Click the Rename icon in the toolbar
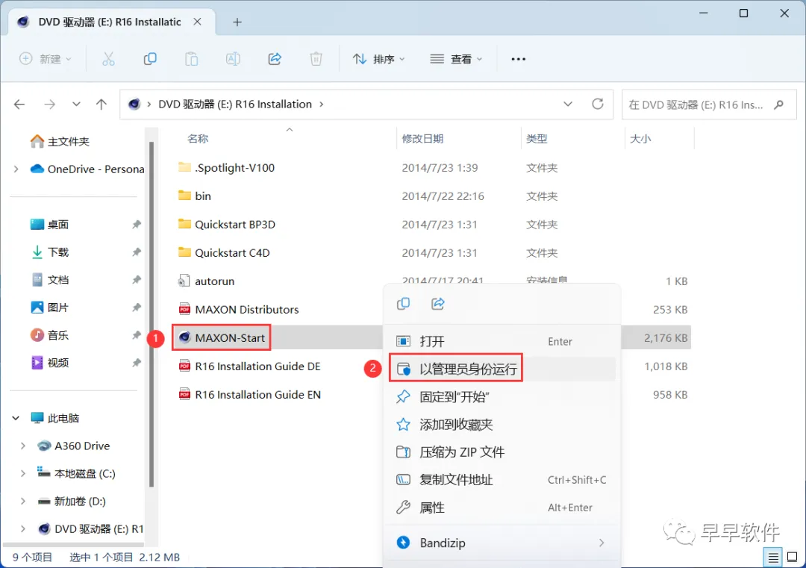 click(x=233, y=59)
